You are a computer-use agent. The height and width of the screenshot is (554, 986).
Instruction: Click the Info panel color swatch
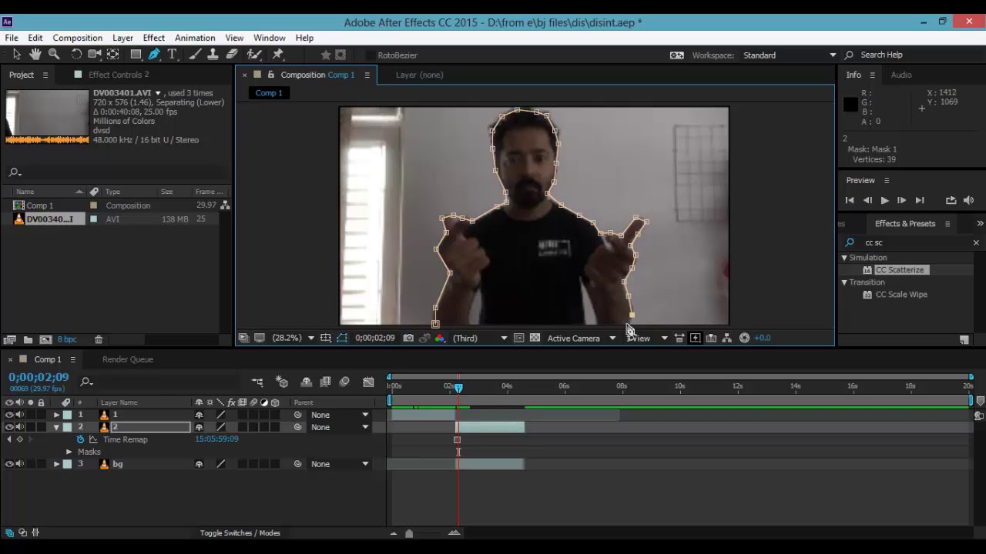(x=850, y=105)
